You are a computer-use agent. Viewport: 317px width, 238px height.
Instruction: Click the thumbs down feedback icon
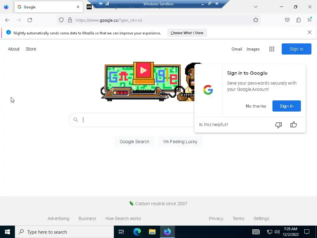point(278,125)
